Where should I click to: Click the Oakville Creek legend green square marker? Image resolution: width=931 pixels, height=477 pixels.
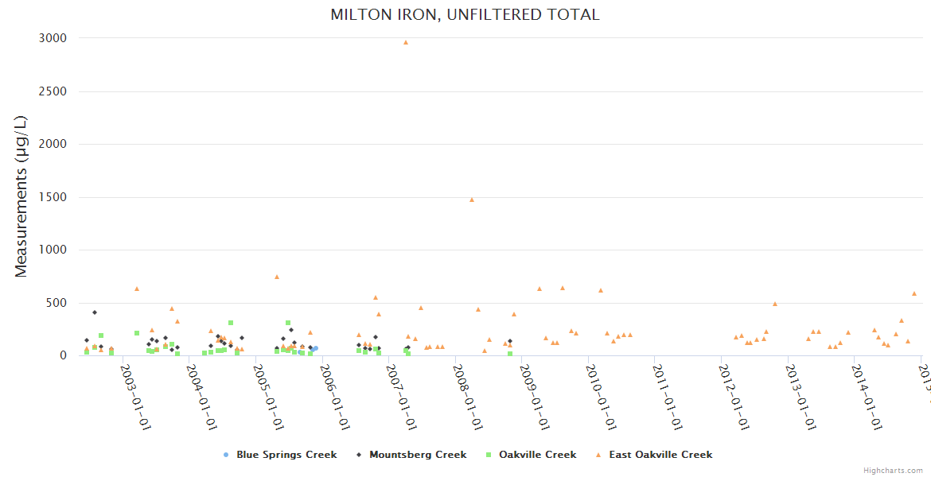pyautogui.click(x=489, y=456)
